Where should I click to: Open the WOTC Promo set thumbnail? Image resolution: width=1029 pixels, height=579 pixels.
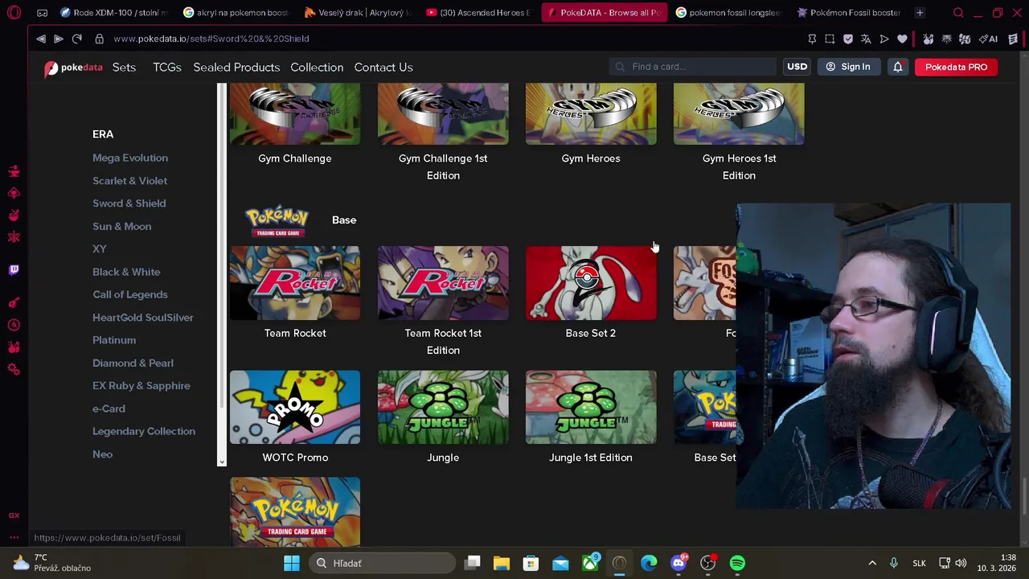[295, 407]
